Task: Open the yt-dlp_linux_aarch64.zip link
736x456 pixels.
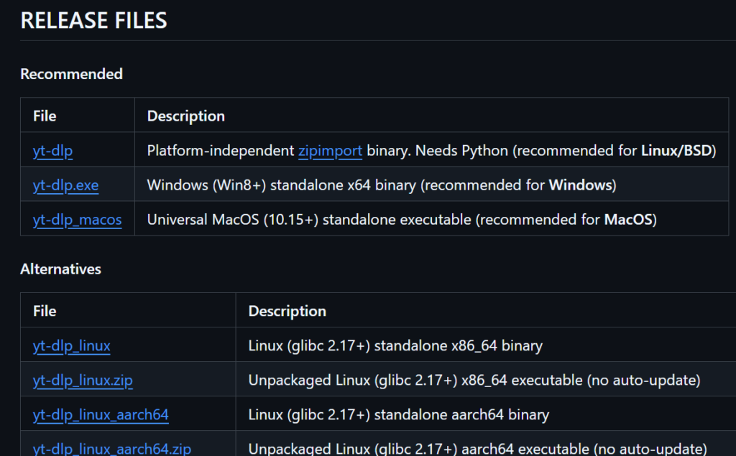Action: coord(112,449)
